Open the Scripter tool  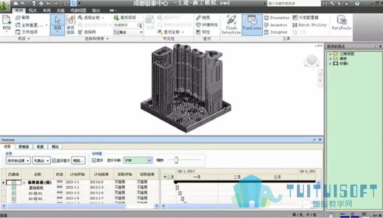(276, 32)
